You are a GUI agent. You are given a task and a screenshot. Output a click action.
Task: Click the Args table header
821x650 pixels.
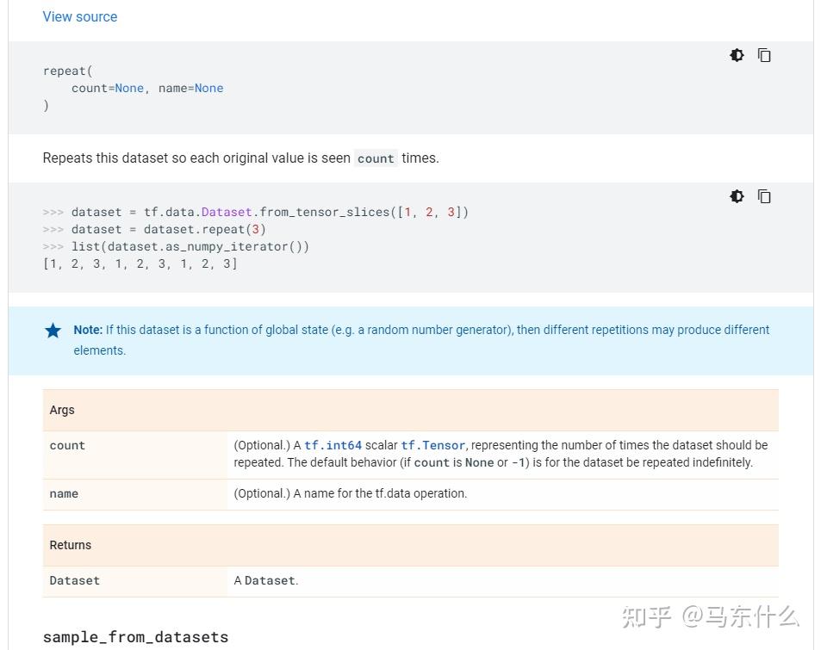(x=63, y=410)
